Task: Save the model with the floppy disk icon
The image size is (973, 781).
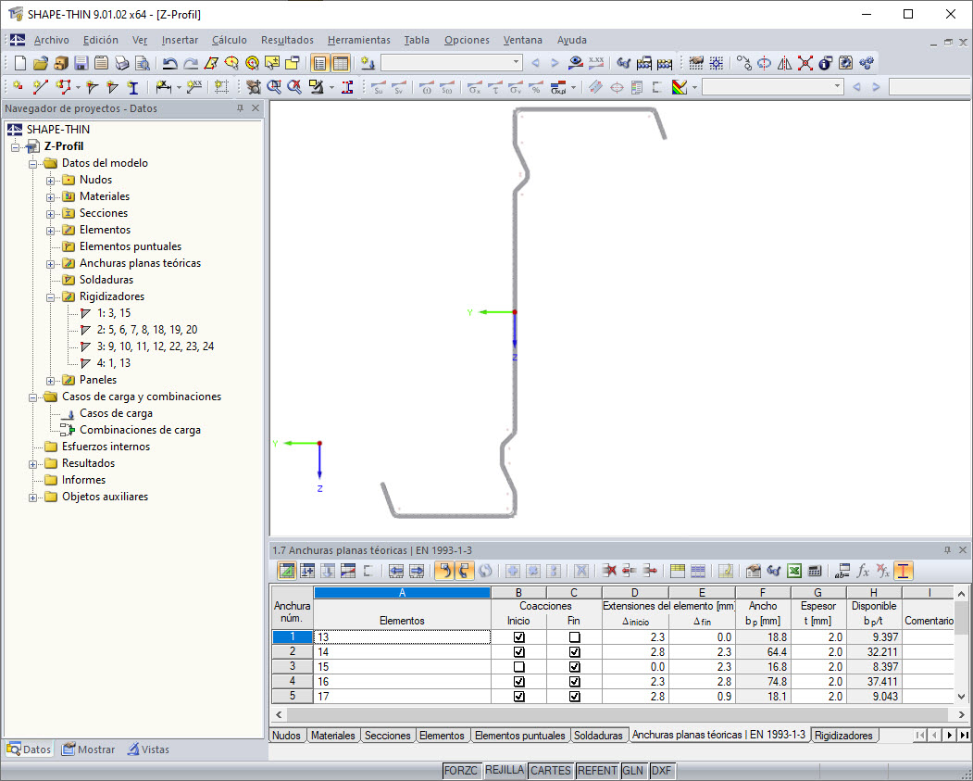Action: click(81, 63)
